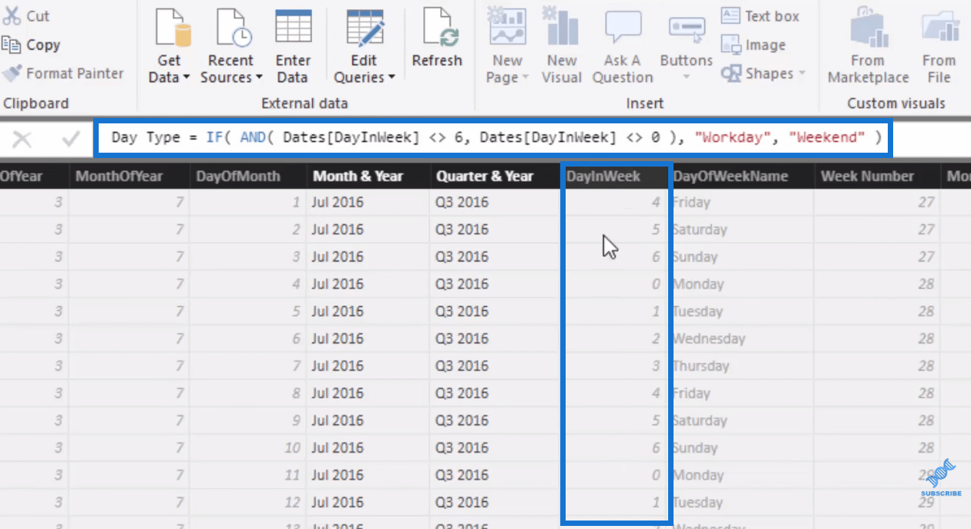Click Week Number 29 in the Tuesday row
The image size is (971, 529).
click(879, 502)
